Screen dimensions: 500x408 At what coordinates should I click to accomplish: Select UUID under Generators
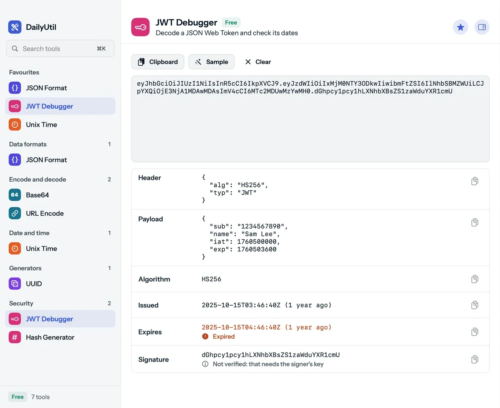[x=60, y=284]
